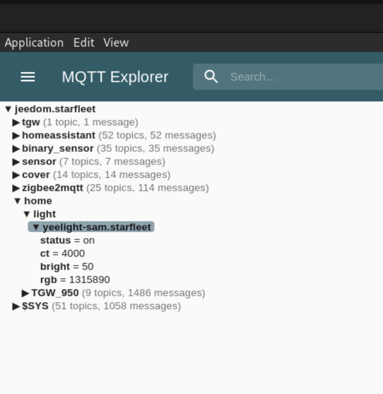Collapse the jeedom.starfleet root node
Viewport: 383px width, 394px height.
[8, 109]
